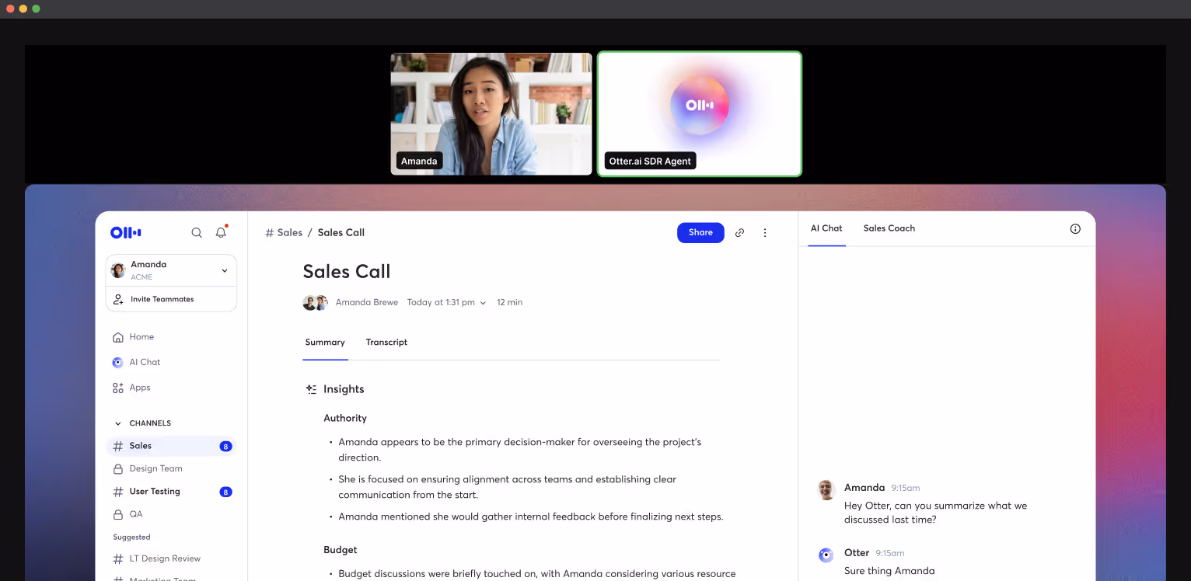The height and width of the screenshot is (581, 1191).
Task: Click the yellow macOS minimize button
Action: point(23,9)
